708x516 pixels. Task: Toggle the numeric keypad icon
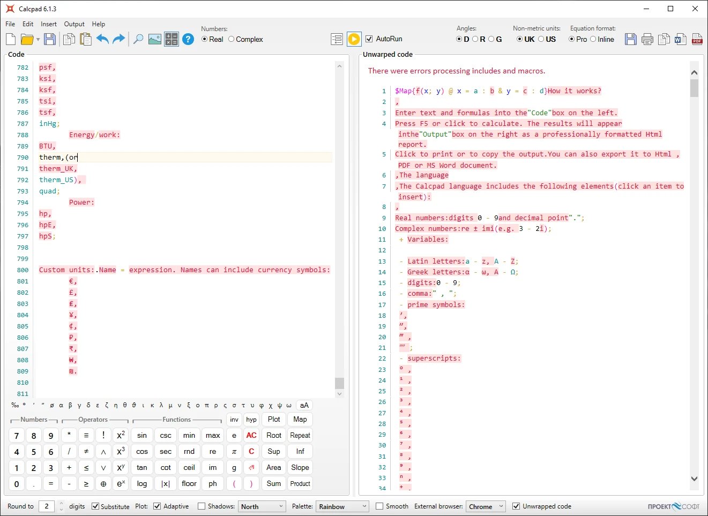[x=172, y=39]
